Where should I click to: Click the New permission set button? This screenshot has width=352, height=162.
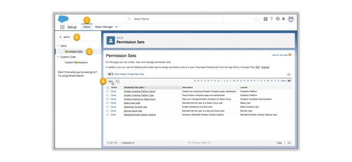(111, 81)
